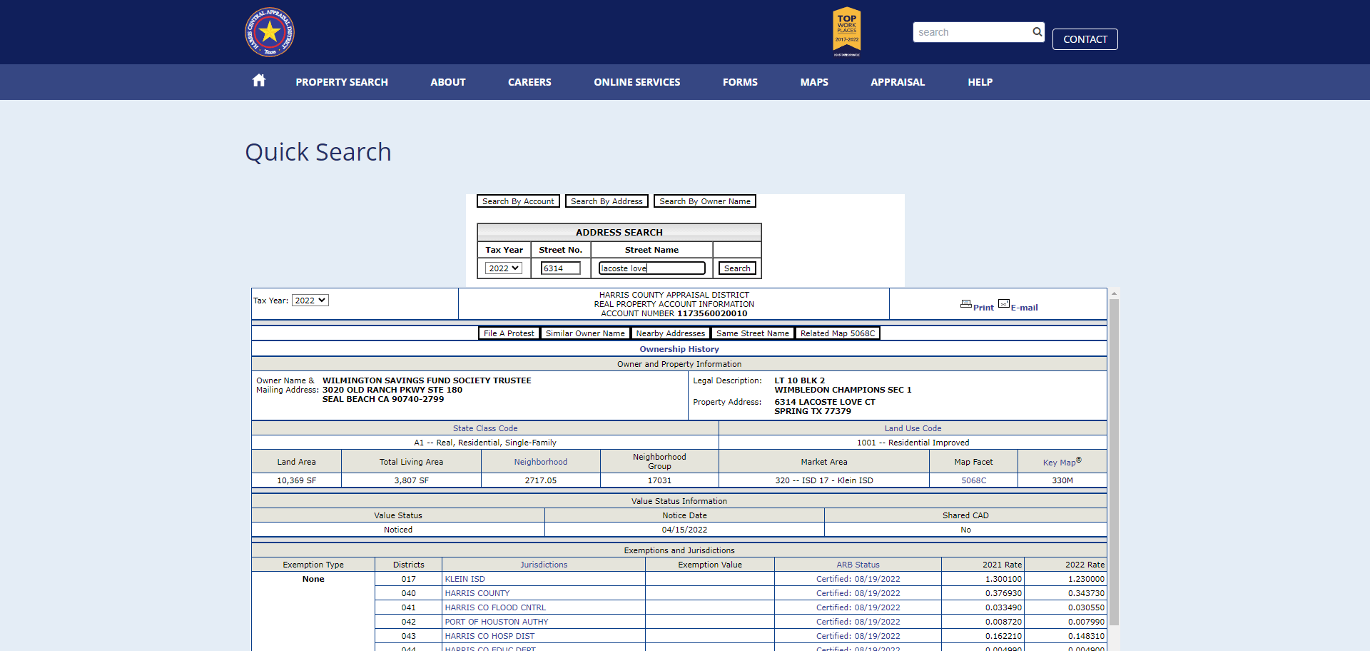The width and height of the screenshot is (1370, 651).
Task: Click the home icon in navigation bar
Action: (x=259, y=81)
